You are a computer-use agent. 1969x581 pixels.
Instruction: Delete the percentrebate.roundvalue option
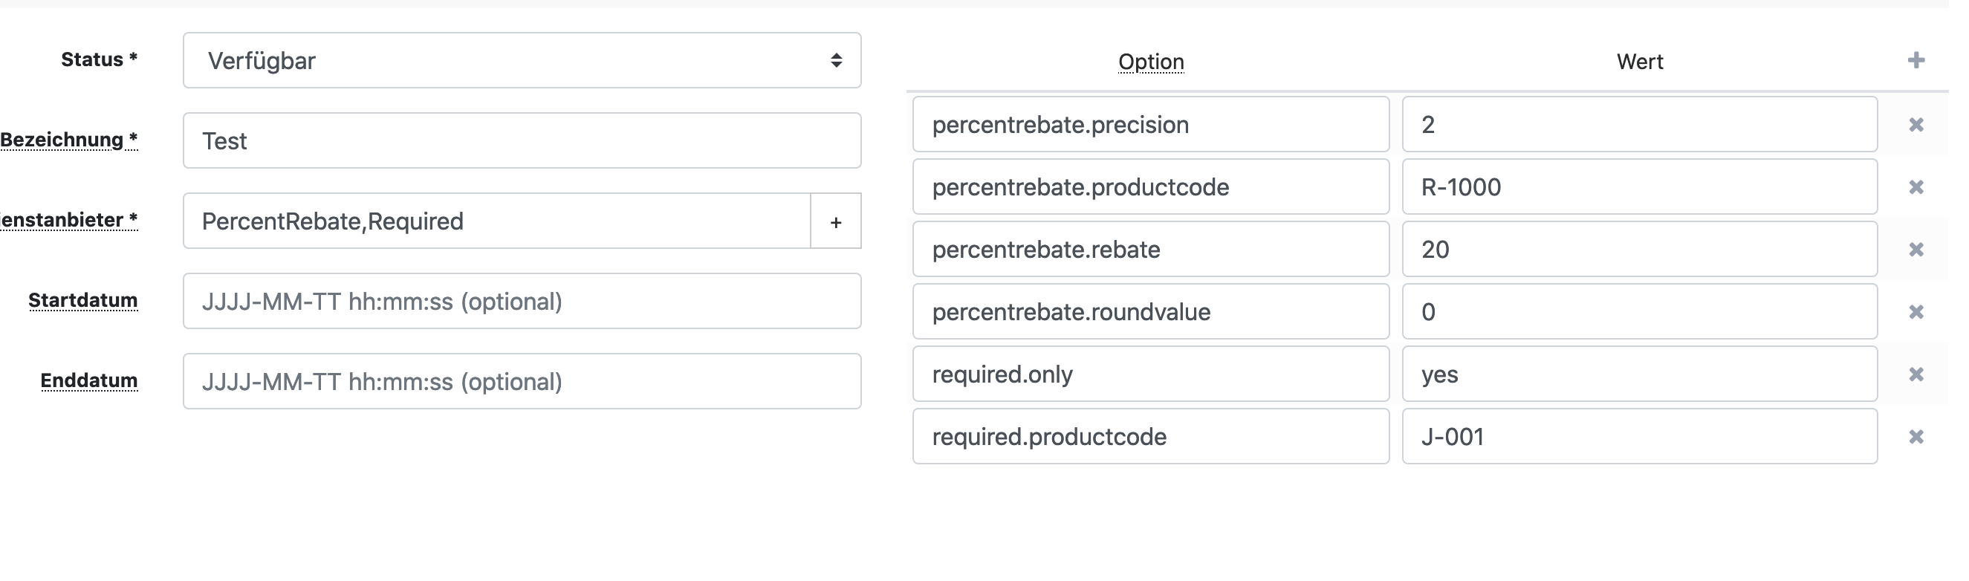pyautogui.click(x=1916, y=312)
